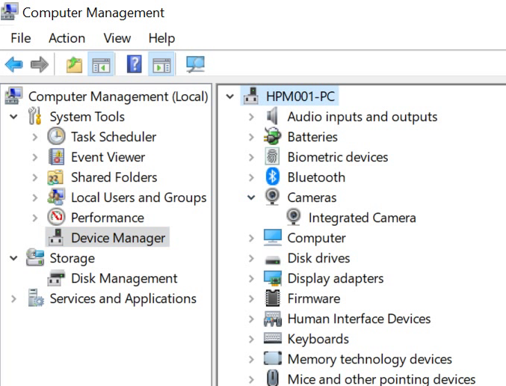Viewport: 506px width, 386px height.
Task: Collapse the System Tools node
Action: pos(13,117)
